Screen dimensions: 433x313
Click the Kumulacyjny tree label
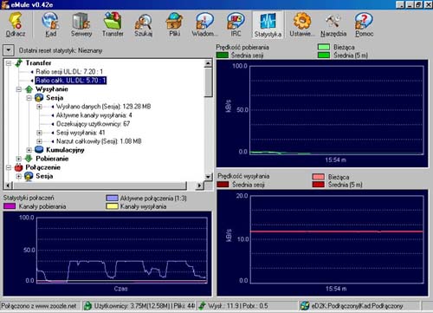(x=65, y=150)
